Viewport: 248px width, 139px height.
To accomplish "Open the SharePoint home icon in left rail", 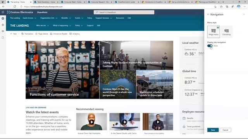I will pyautogui.click(x=3, y=19).
